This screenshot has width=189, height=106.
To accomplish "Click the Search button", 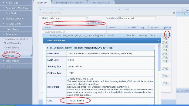I will [94, 23].
